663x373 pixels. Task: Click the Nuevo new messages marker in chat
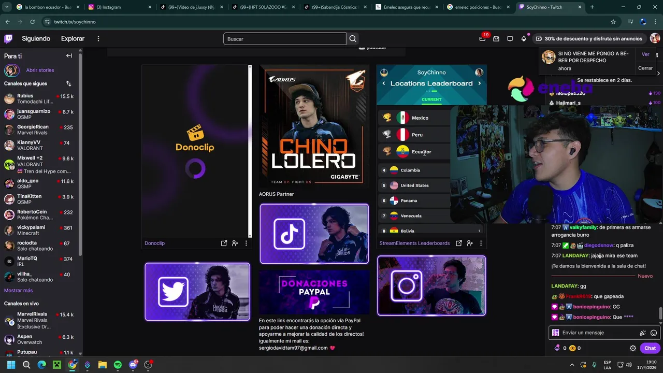tap(645, 276)
